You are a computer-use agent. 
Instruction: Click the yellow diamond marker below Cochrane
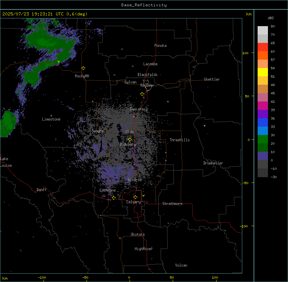(x=114, y=198)
